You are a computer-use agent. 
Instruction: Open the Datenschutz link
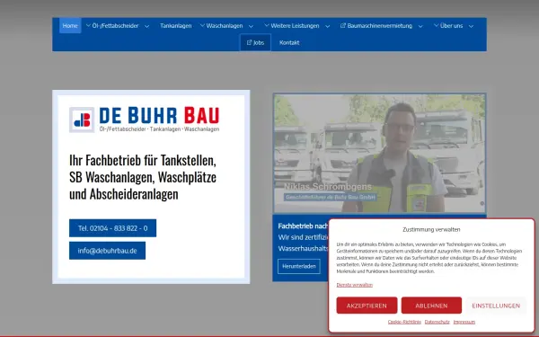[x=437, y=323]
